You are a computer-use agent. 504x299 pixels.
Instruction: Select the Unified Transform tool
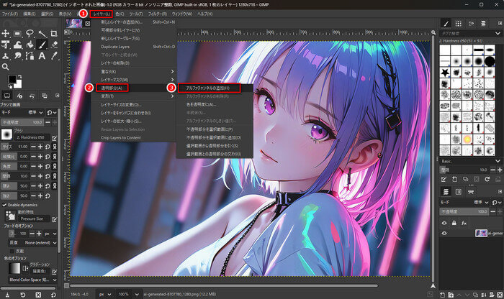(x=6, y=45)
